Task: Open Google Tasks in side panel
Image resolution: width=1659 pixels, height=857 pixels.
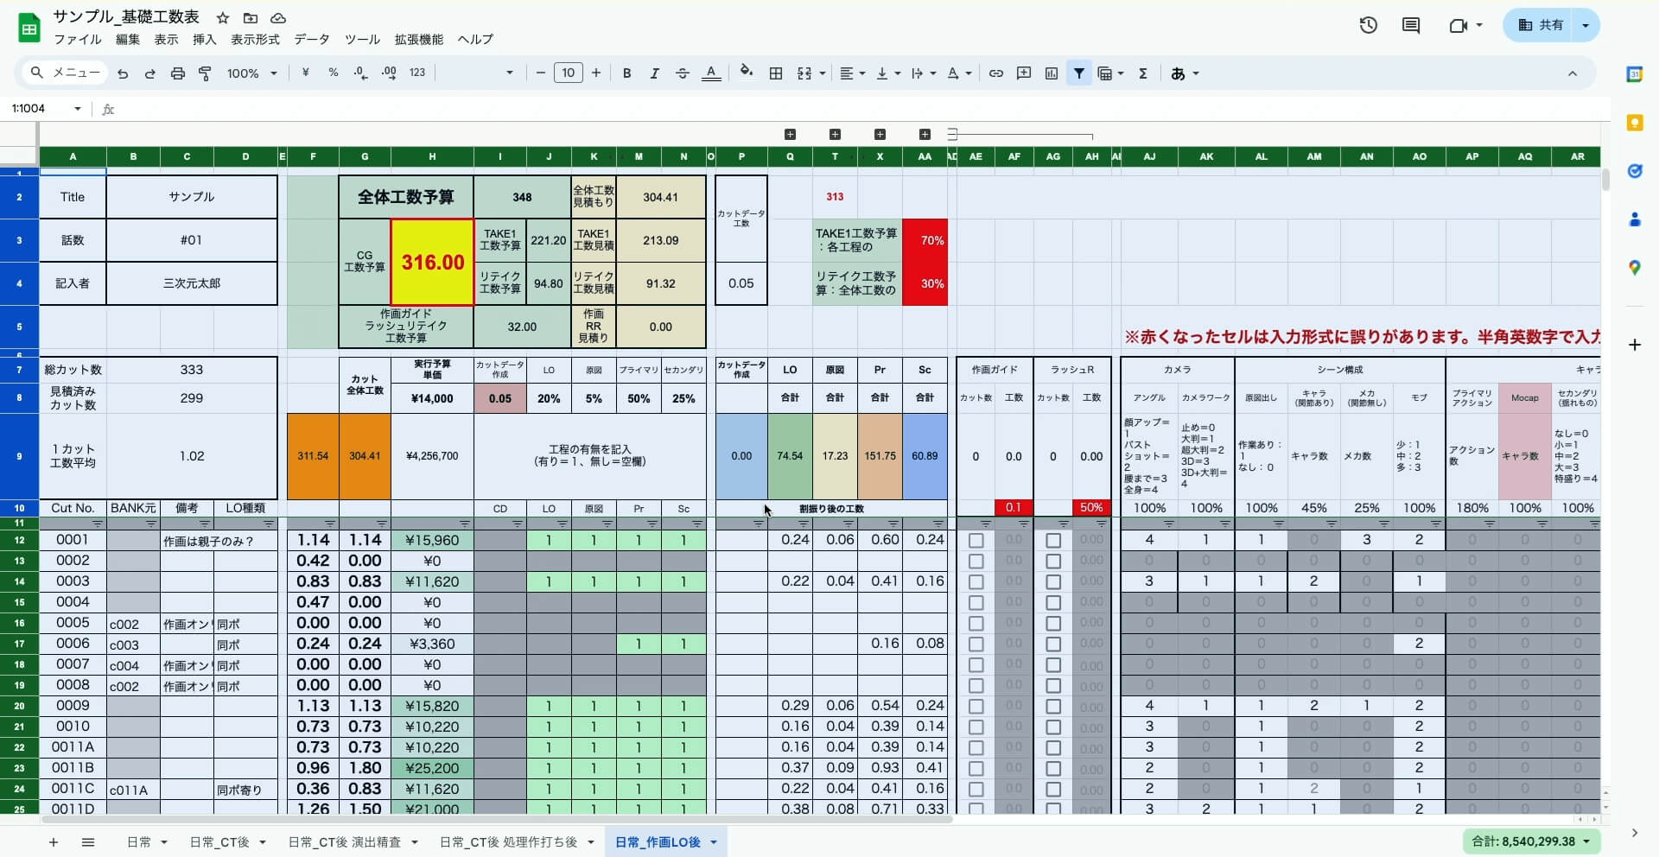Action: (1635, 171)
